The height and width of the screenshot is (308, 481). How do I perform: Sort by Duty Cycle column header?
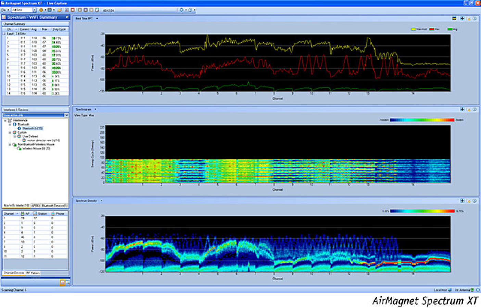59,29
